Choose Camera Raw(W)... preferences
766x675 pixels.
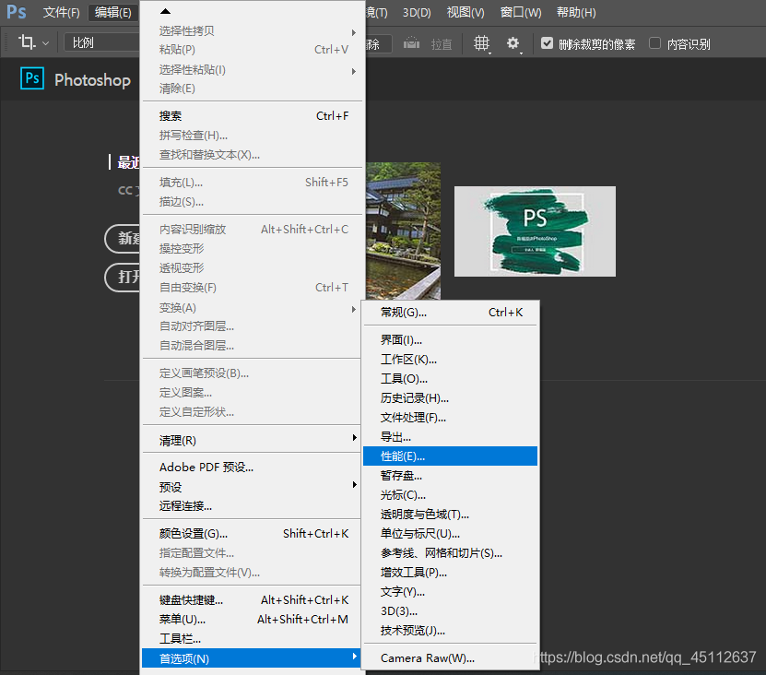[451, 657]
